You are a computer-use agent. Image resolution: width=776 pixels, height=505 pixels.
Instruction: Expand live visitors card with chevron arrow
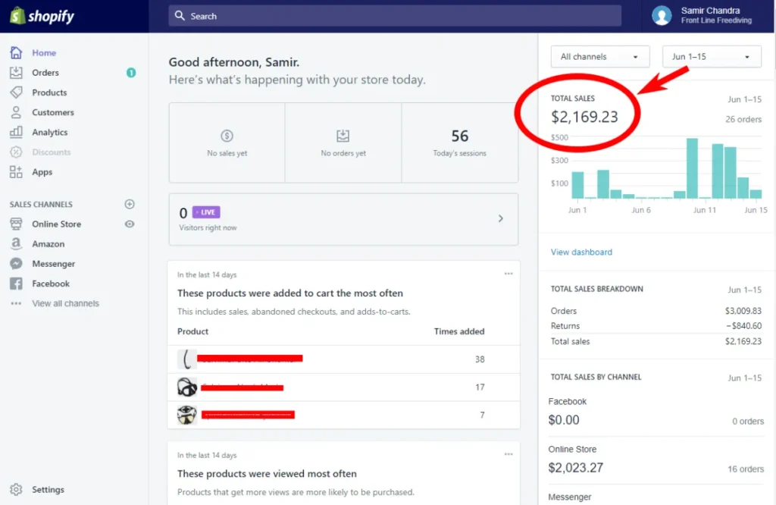(501, 218)
